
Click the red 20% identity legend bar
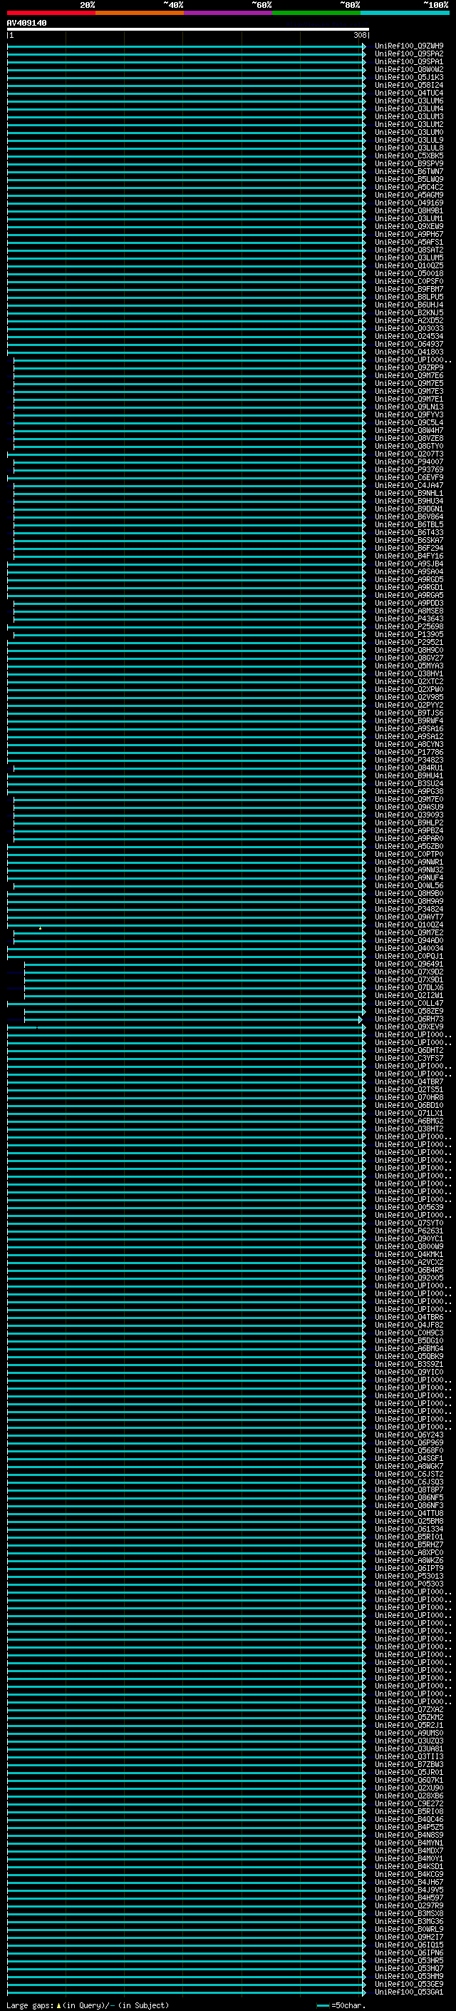[51, 13]
